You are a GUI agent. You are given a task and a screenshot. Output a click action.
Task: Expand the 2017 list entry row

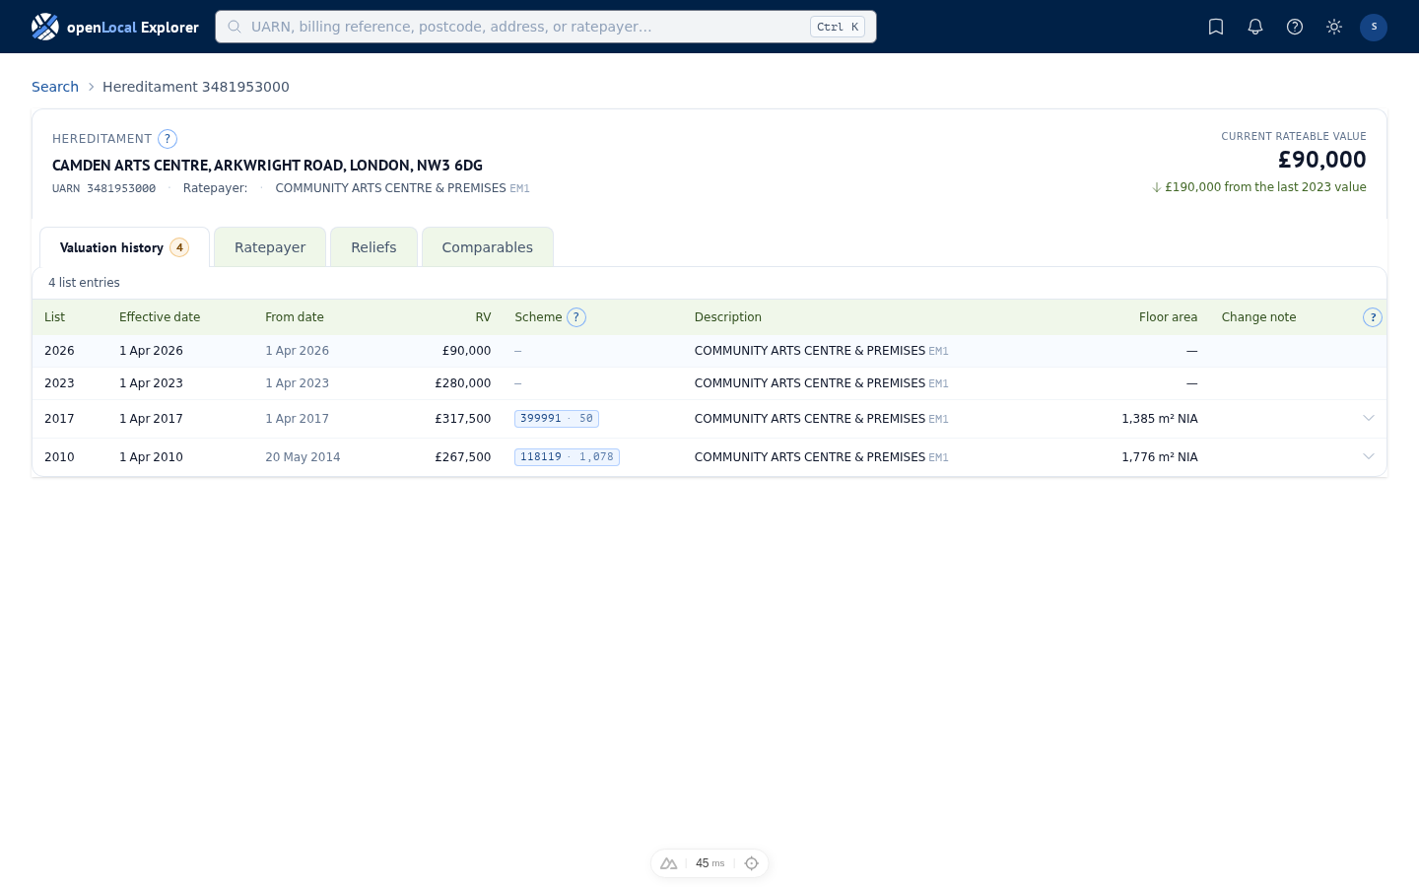pos(1369,419)
